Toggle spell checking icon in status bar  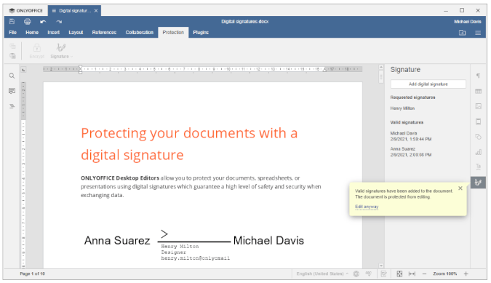[x=369, y=274]
